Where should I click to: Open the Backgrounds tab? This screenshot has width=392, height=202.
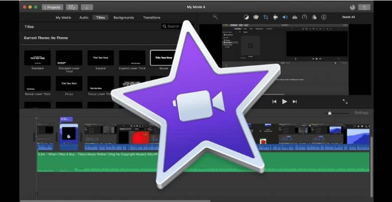click(123, 18)
